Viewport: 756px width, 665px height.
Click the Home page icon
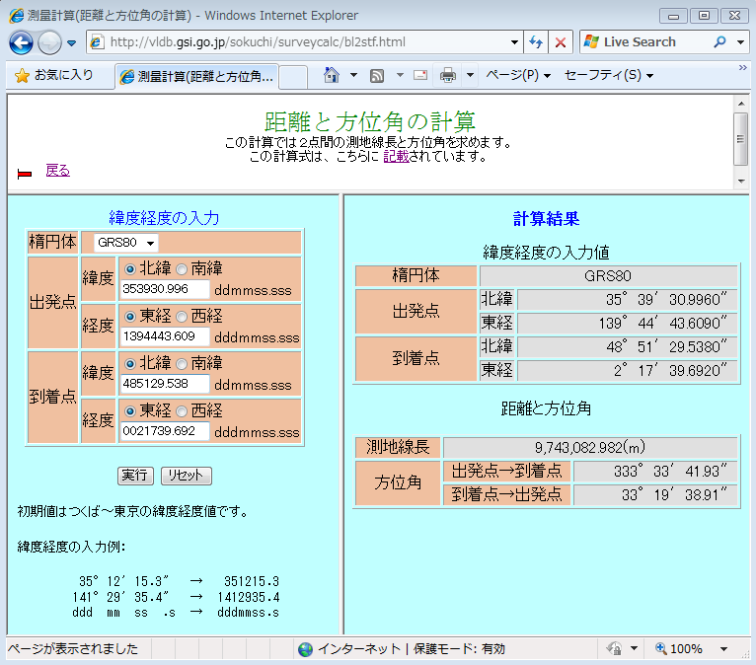pos(332,75)
